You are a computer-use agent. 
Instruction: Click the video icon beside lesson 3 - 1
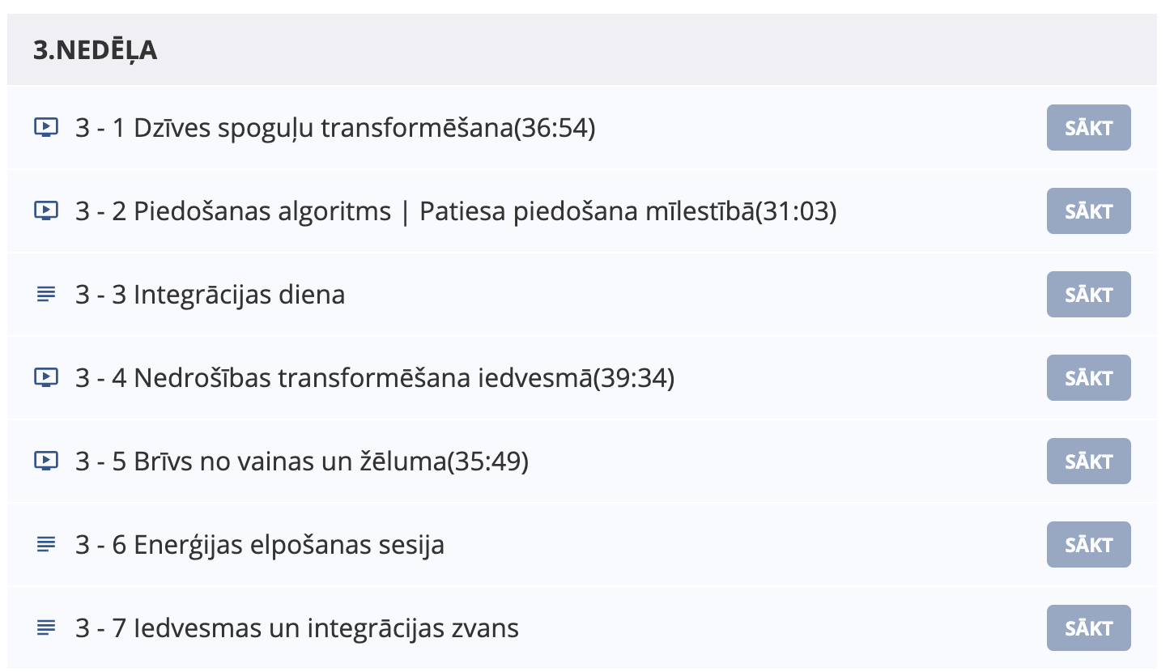(47, 128)
